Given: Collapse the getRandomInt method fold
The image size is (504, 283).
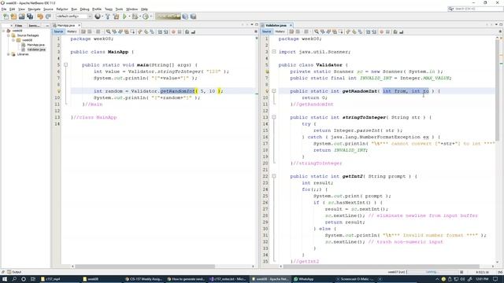Looking at the screenshot, I should click(x=274, y=91).
